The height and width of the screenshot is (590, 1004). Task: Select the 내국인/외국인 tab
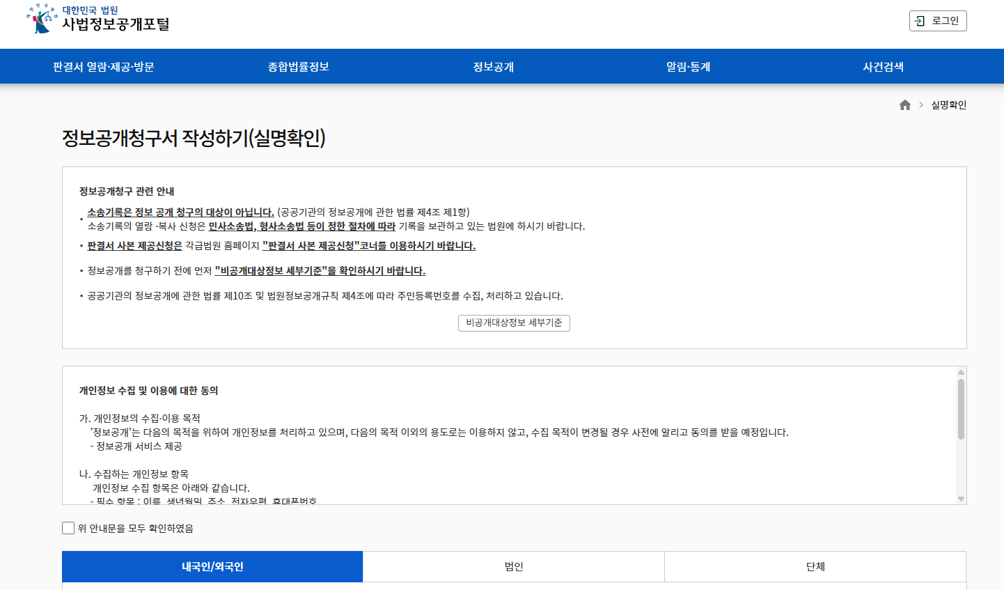click(212, 566)
